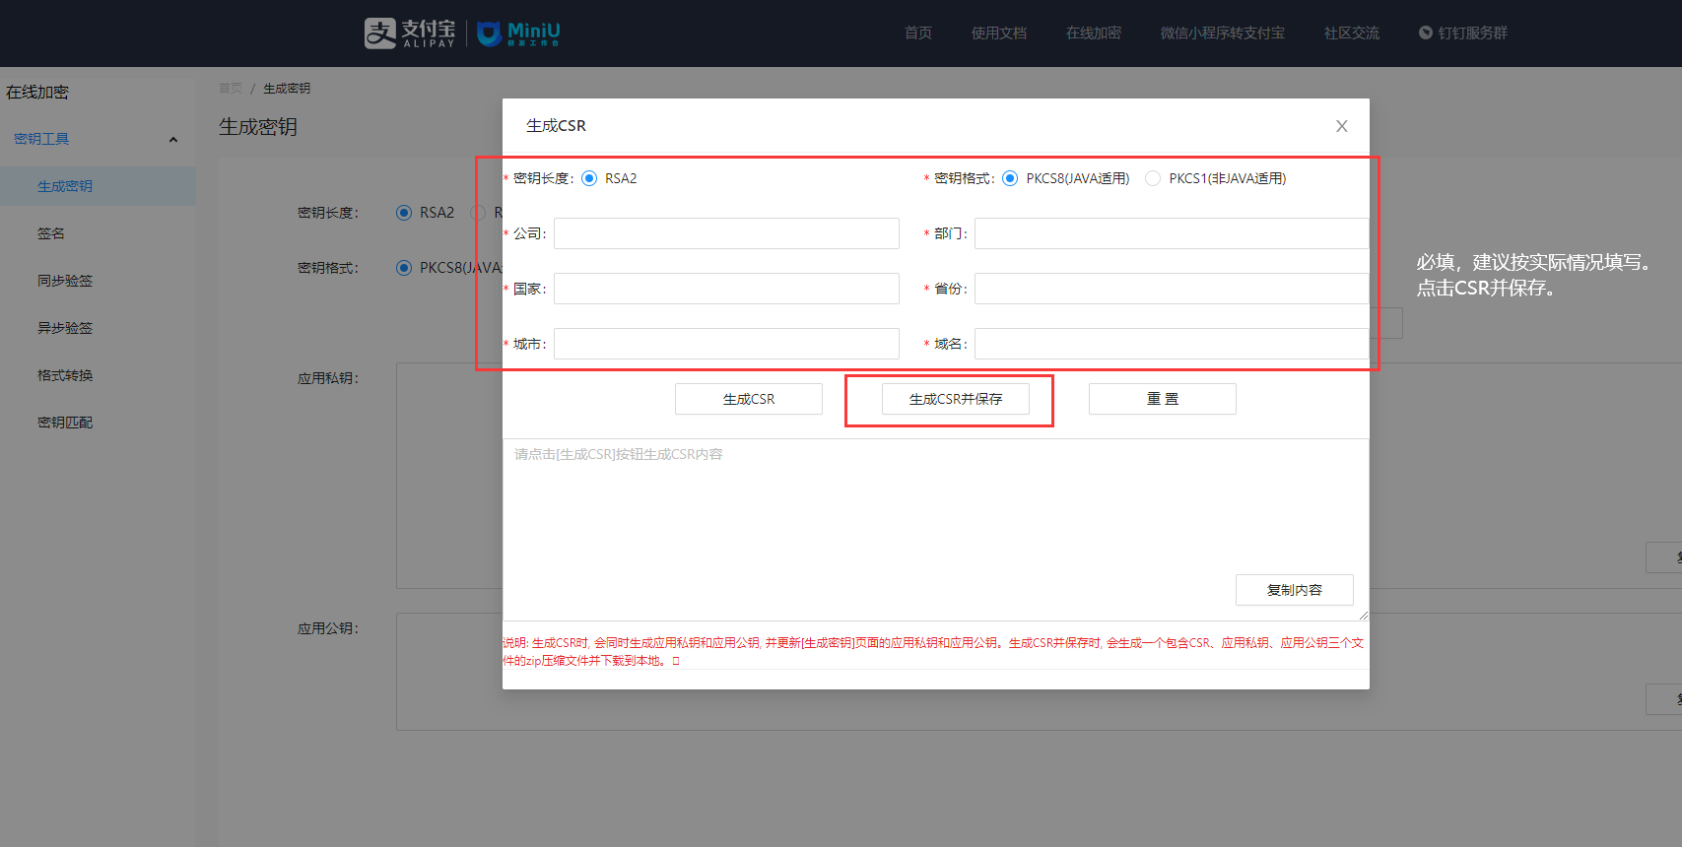This screenshot has width=1682, height=847.
Task: Select 异步验签 in sidebar
Action: pyautogui.click(x=98, y=328)
